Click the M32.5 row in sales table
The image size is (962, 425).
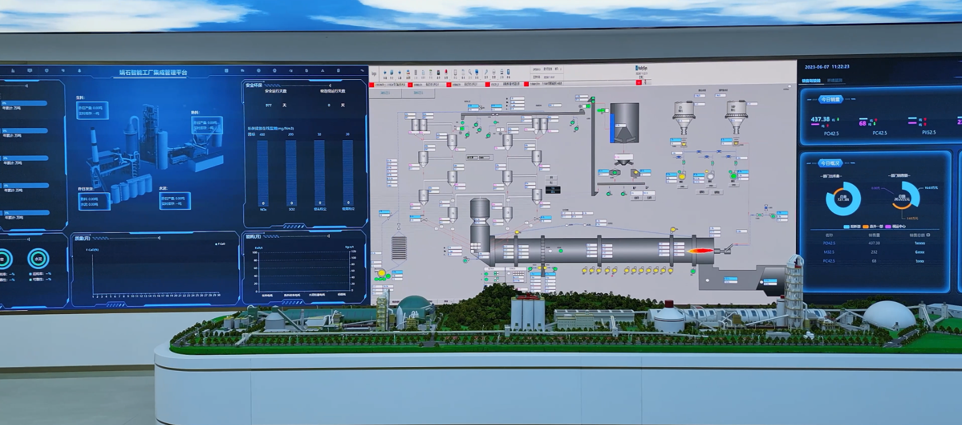coord(873,252)
